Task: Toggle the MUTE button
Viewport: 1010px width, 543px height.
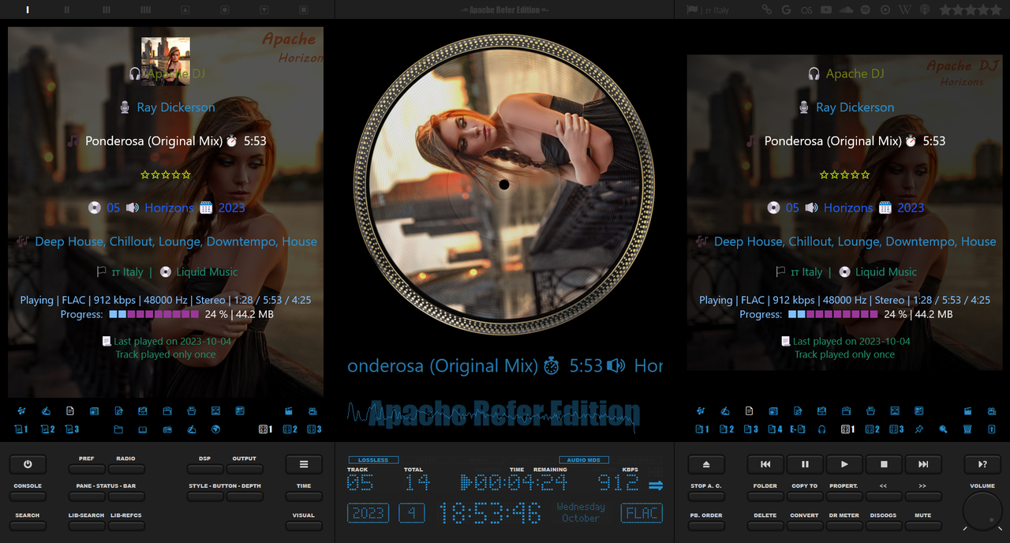Action: 923,526
